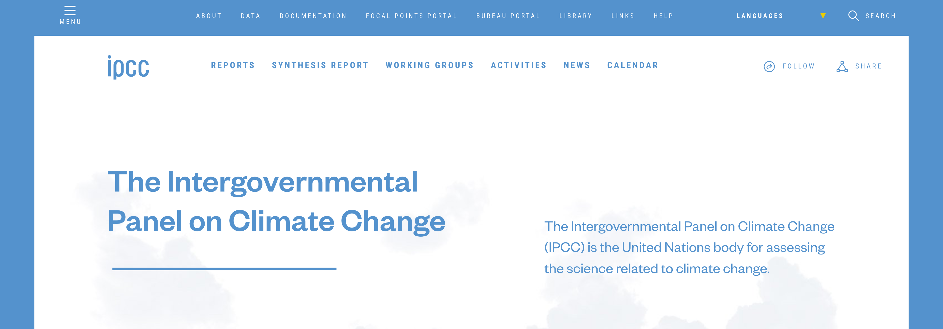943x329 pixels.
Task: Click the Search text label
Action: coord(880,16)
